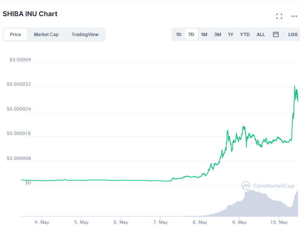Select the 7D time range
Image resolution: width=300 pixels, height=231 pixels.
191,35
